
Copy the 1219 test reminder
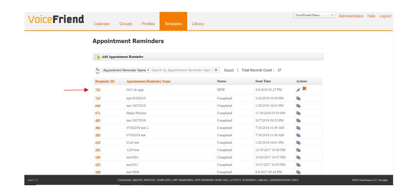(x=299, y=150)
